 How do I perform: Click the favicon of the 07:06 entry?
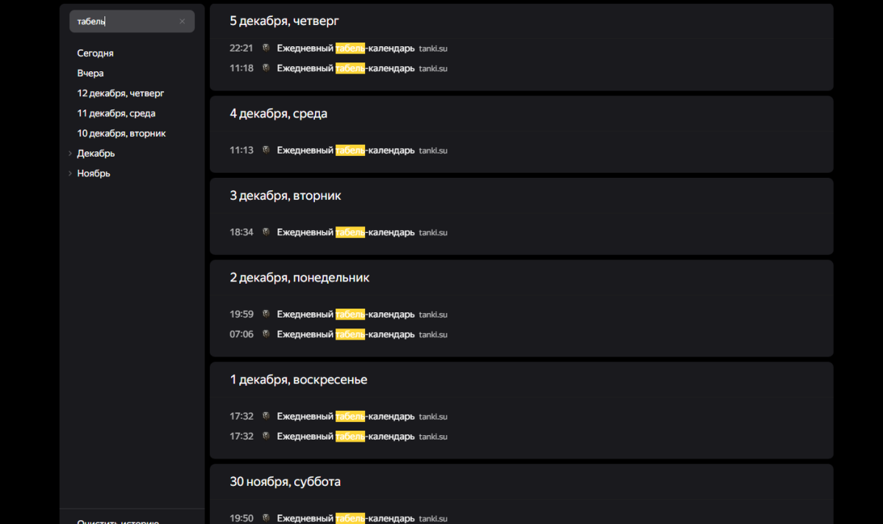coord(266,334)
